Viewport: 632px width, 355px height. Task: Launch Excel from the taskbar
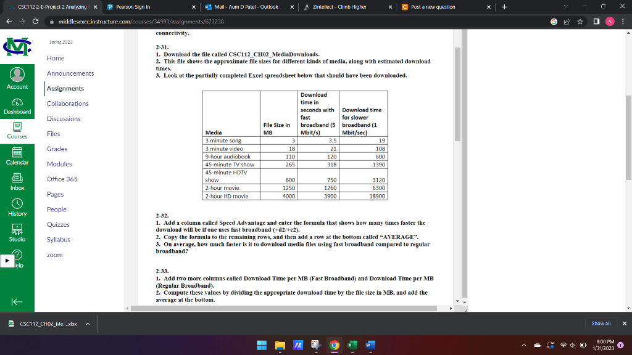coord(352,346)
